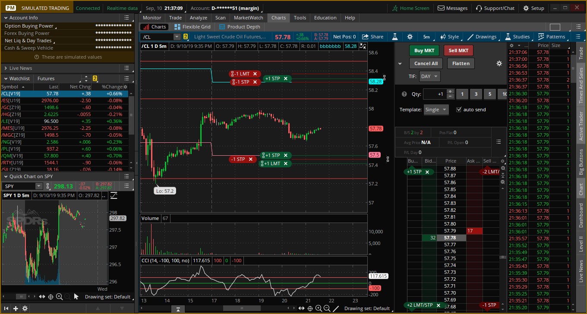The height and width of the screenshot is (314, 587).
Task: Switch to the Monitor tab
Action: [152, 18]
